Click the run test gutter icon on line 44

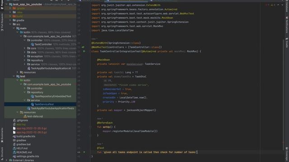84,152
